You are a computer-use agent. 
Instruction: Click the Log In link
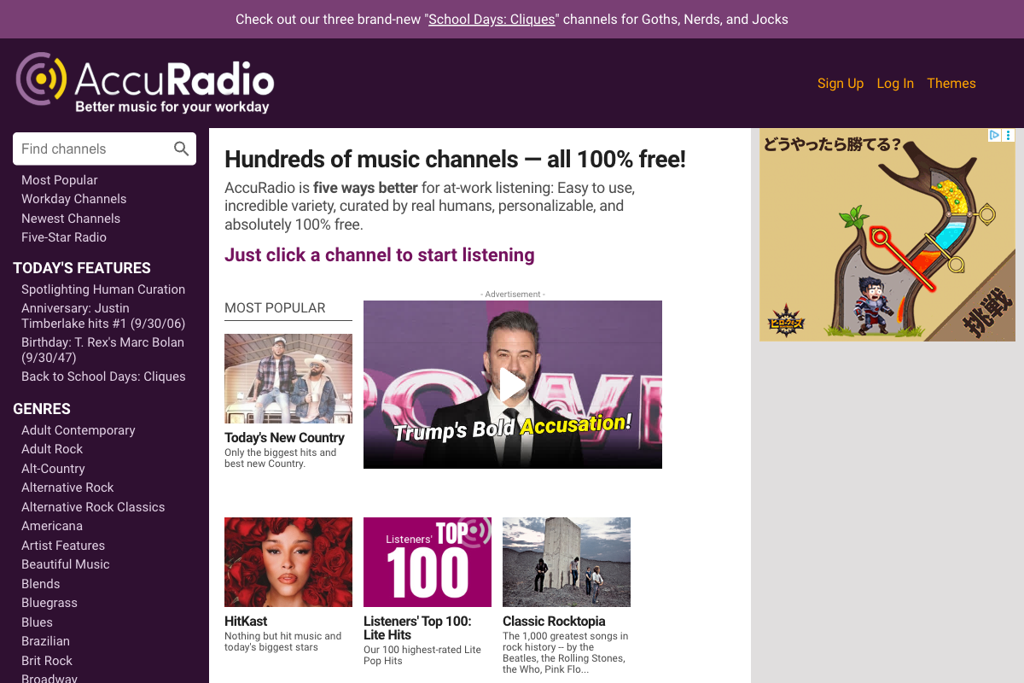[895, 83]
